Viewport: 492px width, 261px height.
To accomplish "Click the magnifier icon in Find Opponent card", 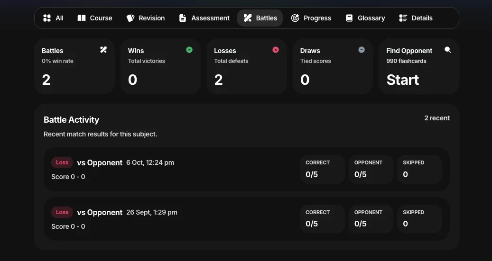I will point(448,50).
